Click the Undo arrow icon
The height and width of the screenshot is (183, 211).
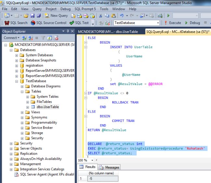[122, 16]
